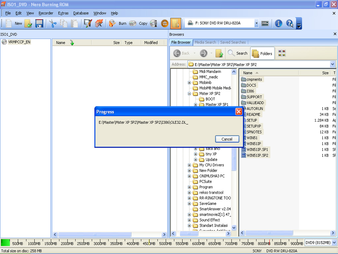Select the File Browser tab
This screenshot has width=338, height=254.
coord(181,42)
